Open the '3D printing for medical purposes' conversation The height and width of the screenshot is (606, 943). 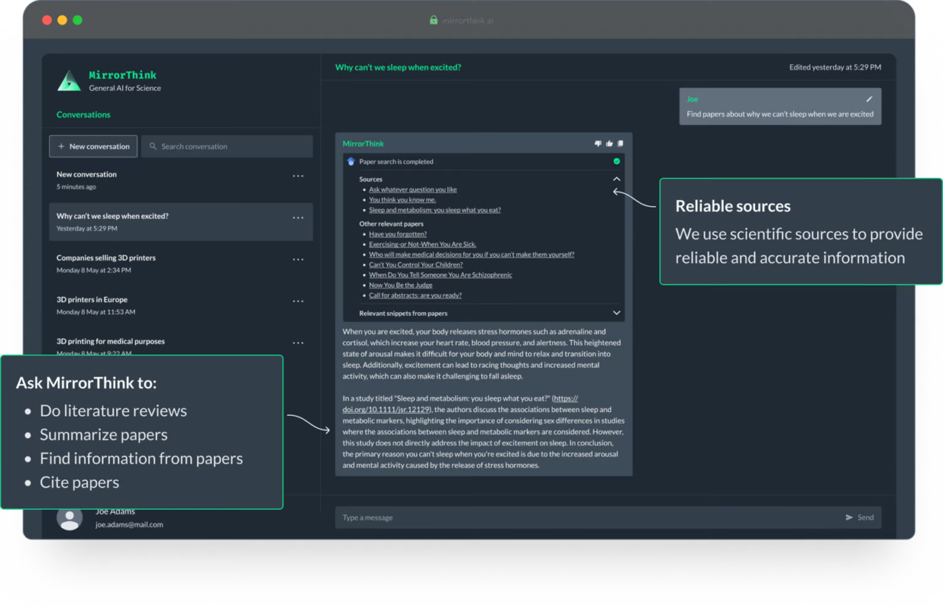pyautogui.click(x=181, y=345)
